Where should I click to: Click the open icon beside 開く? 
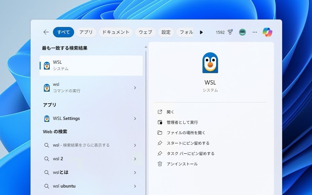pyautogui.click(x=160, y=112)
